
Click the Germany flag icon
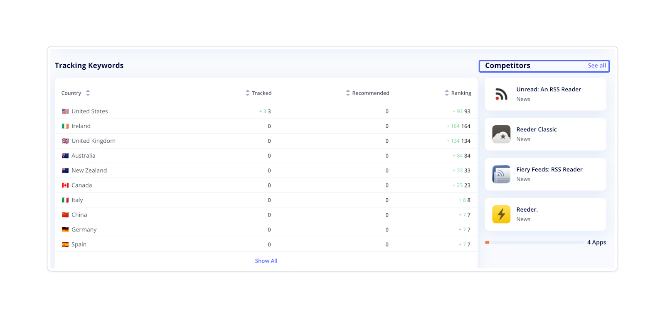pos(65,229)
